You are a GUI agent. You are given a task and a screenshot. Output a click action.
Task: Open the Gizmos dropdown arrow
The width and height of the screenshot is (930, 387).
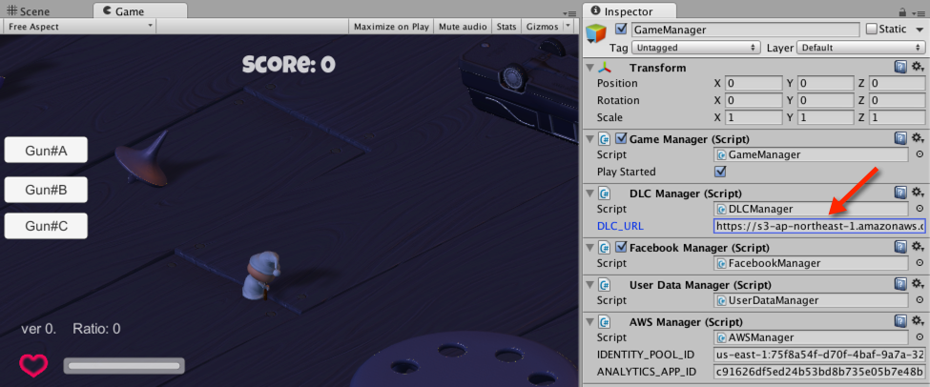568,26
